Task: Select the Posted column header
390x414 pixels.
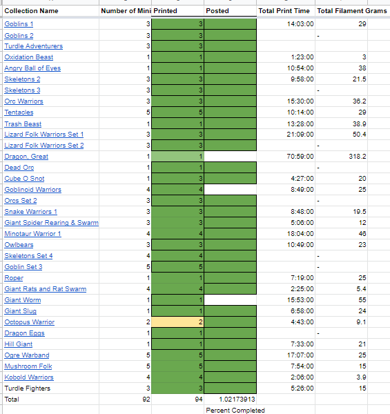Action: pos(231,11)
